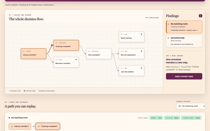Click the 'The whole decision flow.' heading
The height and width of the screenshot is (131, 210).
(x=26, y=19)
